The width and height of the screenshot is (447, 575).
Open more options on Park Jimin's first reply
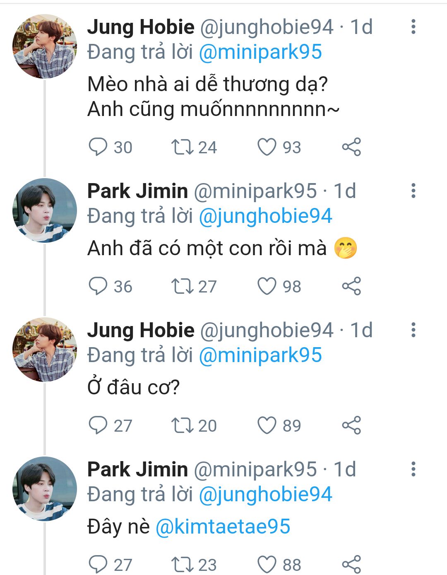413,191
